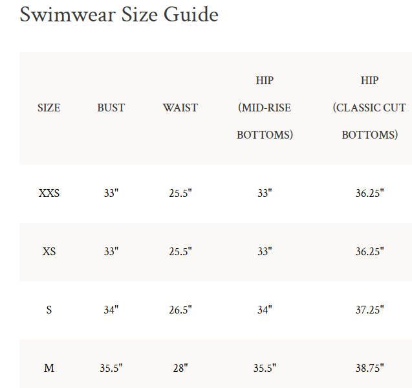Viewport: 412px width, 388px height.
Task: Select the XXS size label
Action: click(x=49, y=193)
